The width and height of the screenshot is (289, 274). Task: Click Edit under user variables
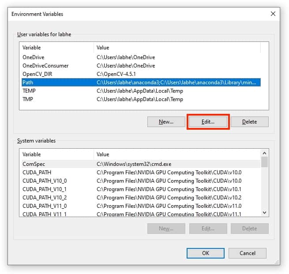[208, 122]
